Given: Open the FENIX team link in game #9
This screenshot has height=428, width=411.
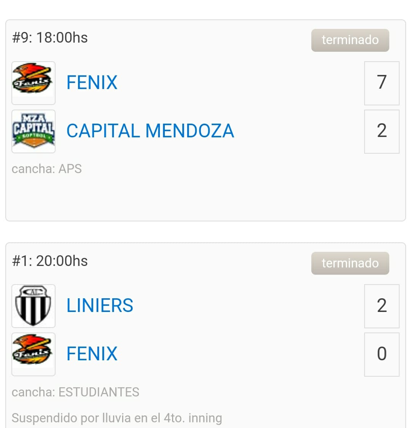Looking at the screenshot, I should pos(92,83).
